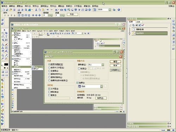176x132 pixels.
Task: Toggle the 剪貼簿 destination checkbox
Action: tap(49, 92)
